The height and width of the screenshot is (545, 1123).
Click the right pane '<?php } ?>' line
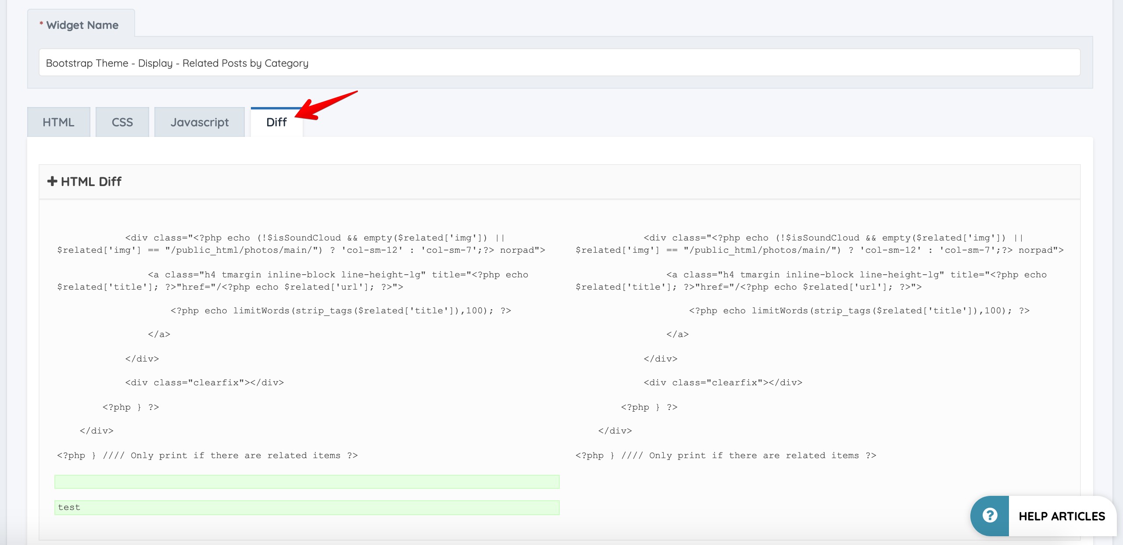point(649,407)
